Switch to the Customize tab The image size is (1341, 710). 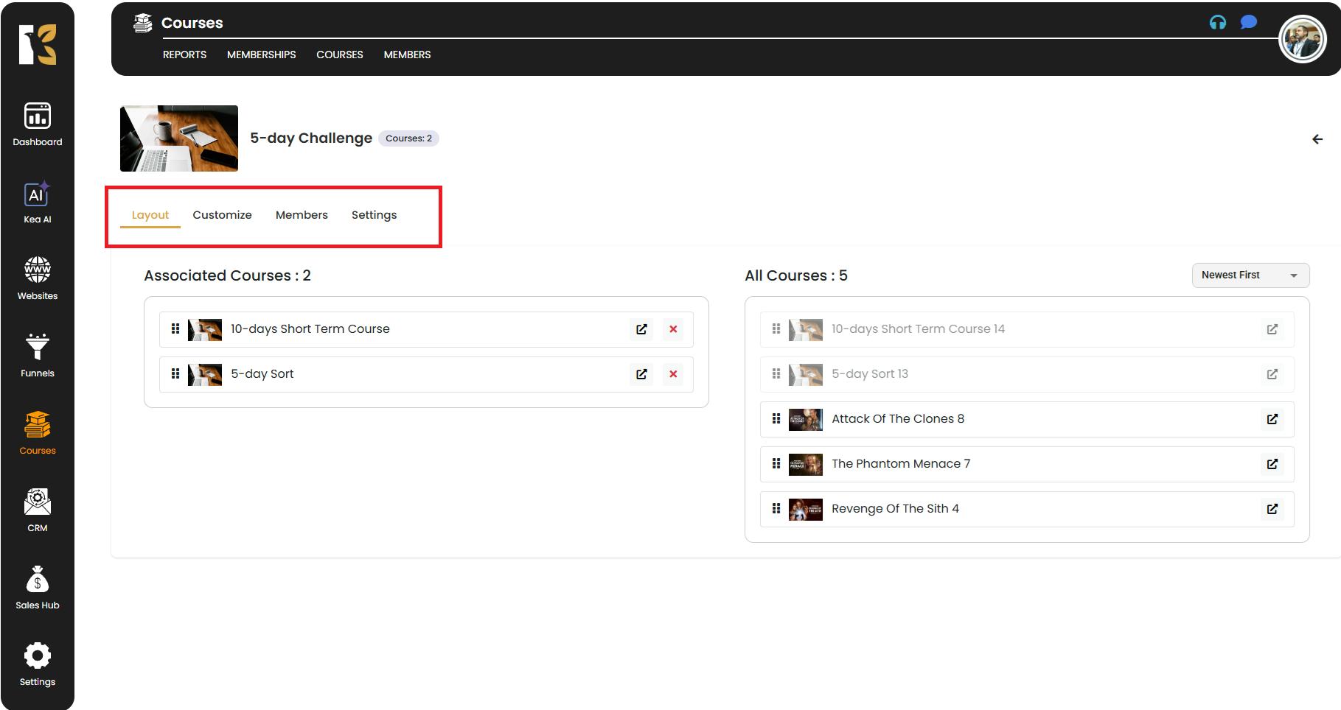point(222,215)
